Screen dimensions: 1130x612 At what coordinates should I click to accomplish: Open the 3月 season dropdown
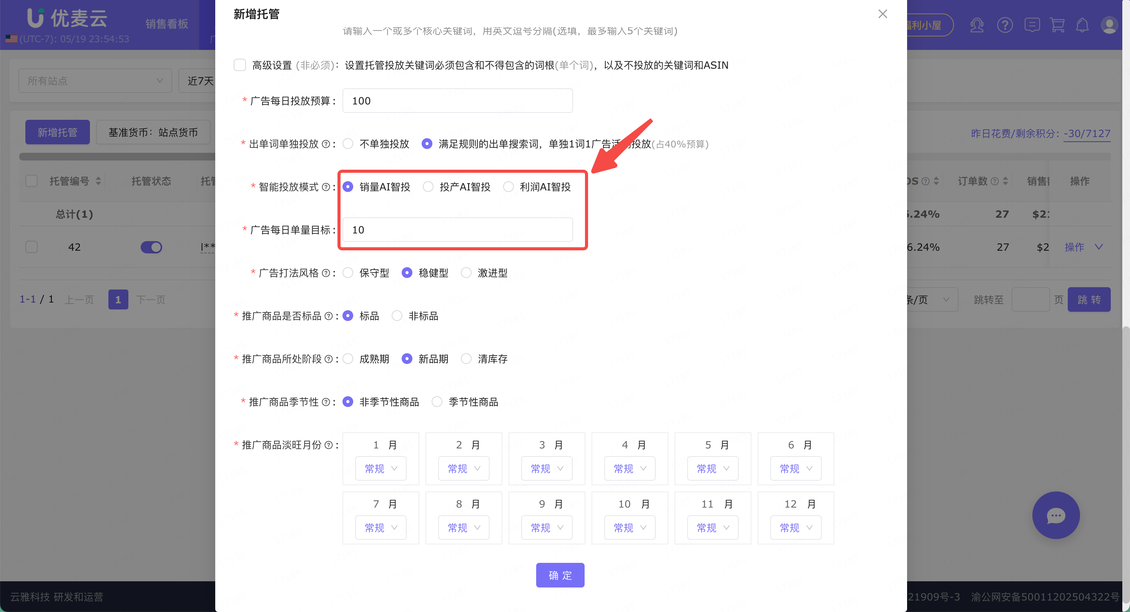[547, 469]
